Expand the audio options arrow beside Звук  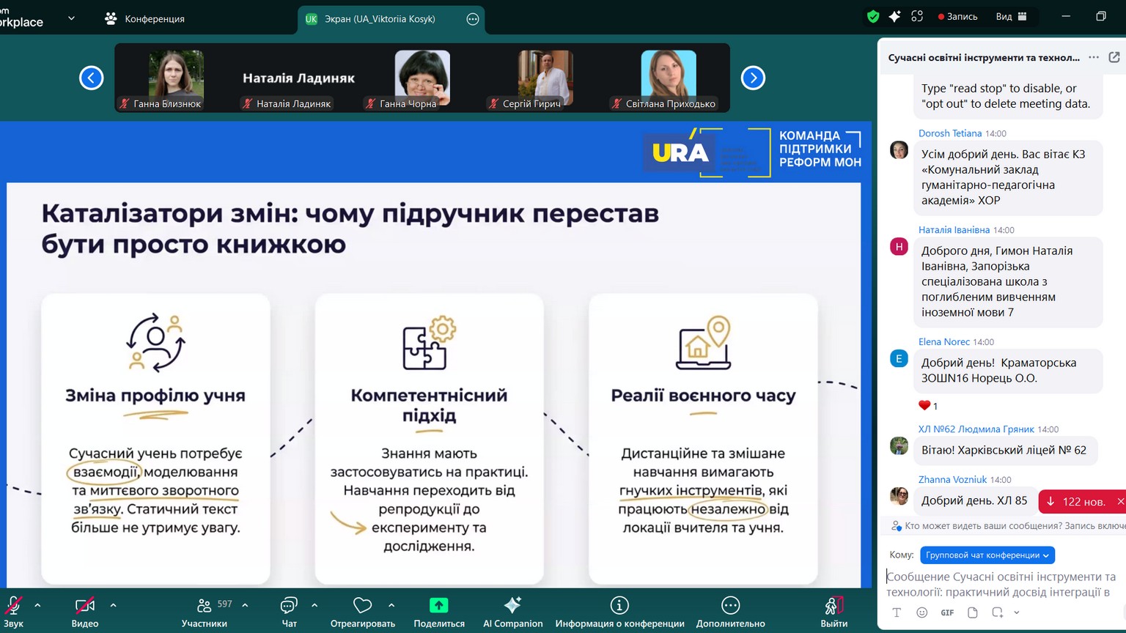coord(37,605)
